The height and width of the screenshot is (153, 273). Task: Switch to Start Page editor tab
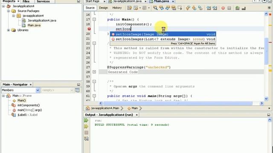[93, 1]
